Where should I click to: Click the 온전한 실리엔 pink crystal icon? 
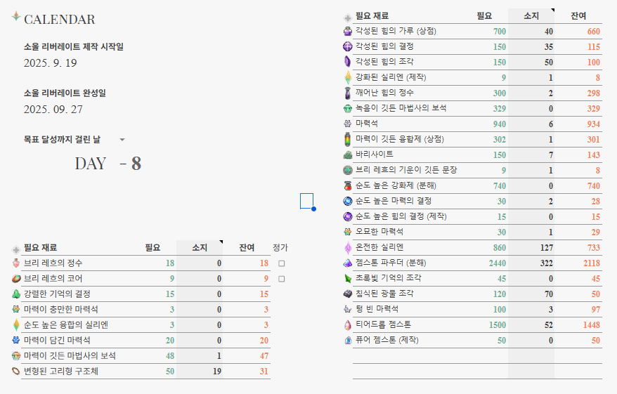pyautogui.click(x=347, y=248)
